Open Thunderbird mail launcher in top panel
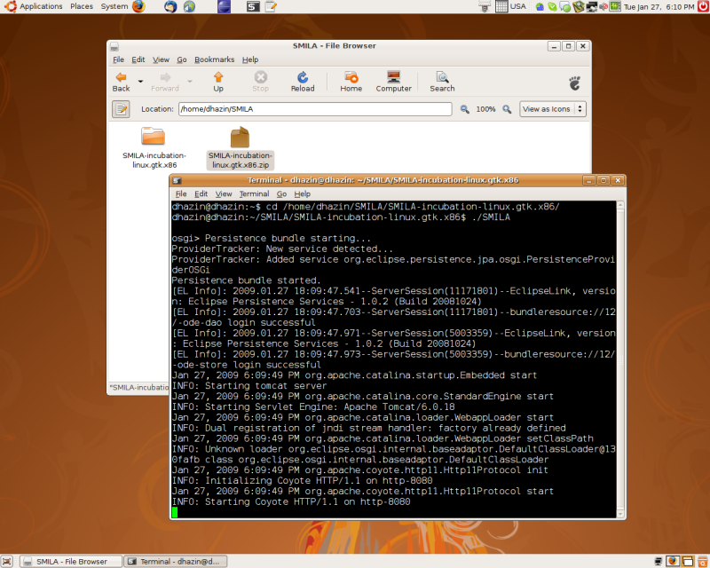The image size is (710, 568). point(170,6)
